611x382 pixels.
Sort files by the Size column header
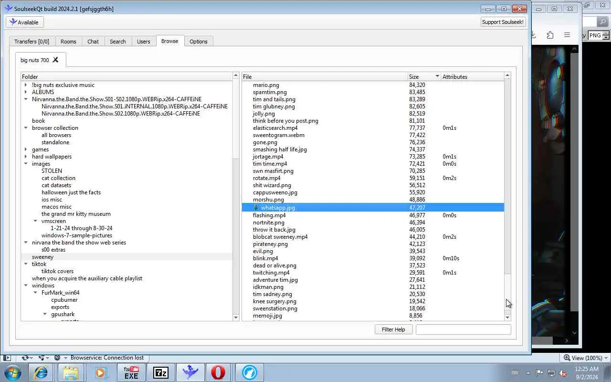click(424, 76)
